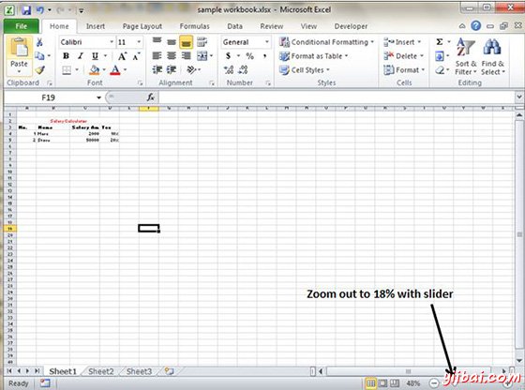The image size is (525, 390).
Task: Select the Format Painter brush
Action: [x=39, y=69]
